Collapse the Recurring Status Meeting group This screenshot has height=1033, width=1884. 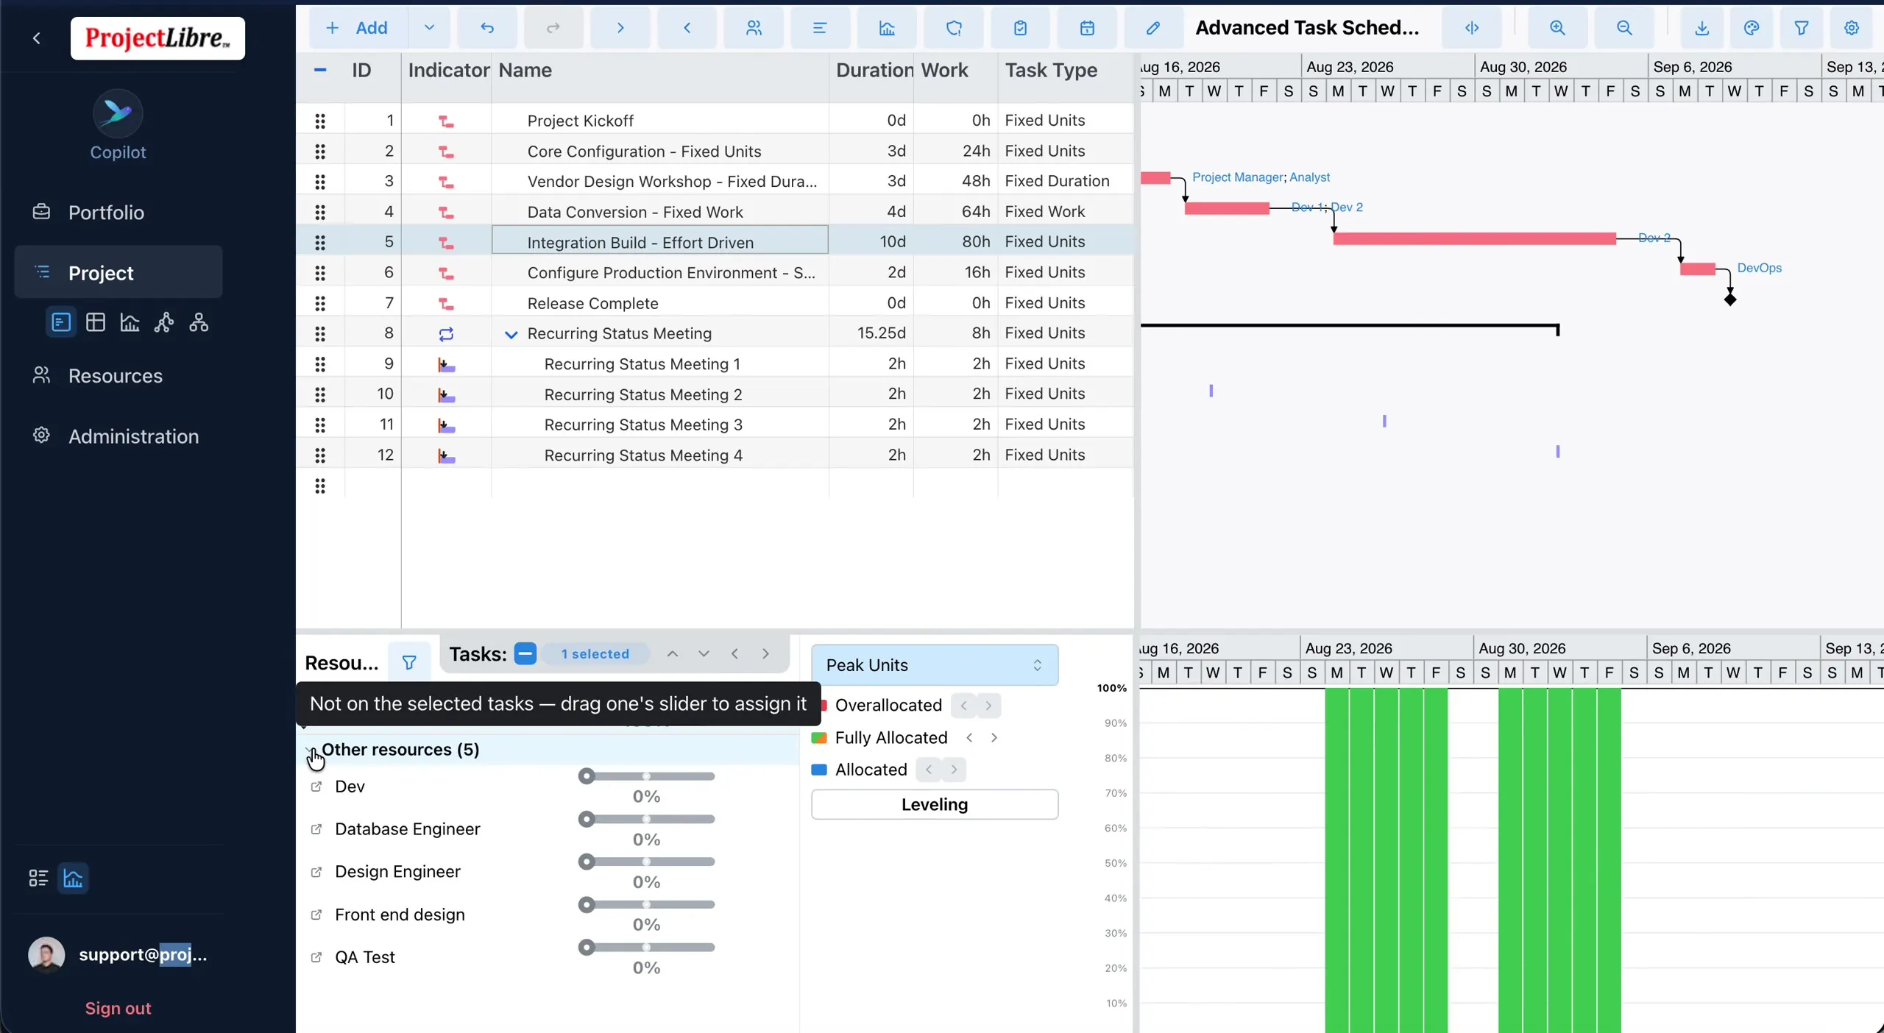[x=511, y=334]
